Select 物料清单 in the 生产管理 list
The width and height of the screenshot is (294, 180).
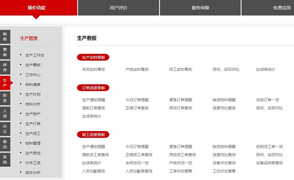click(33, 85)
